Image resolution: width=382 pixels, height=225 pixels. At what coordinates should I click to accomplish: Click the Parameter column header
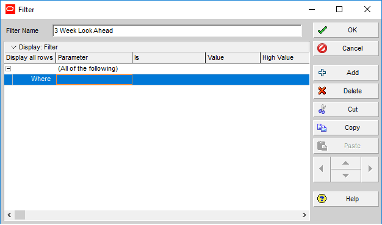[94, 58]
